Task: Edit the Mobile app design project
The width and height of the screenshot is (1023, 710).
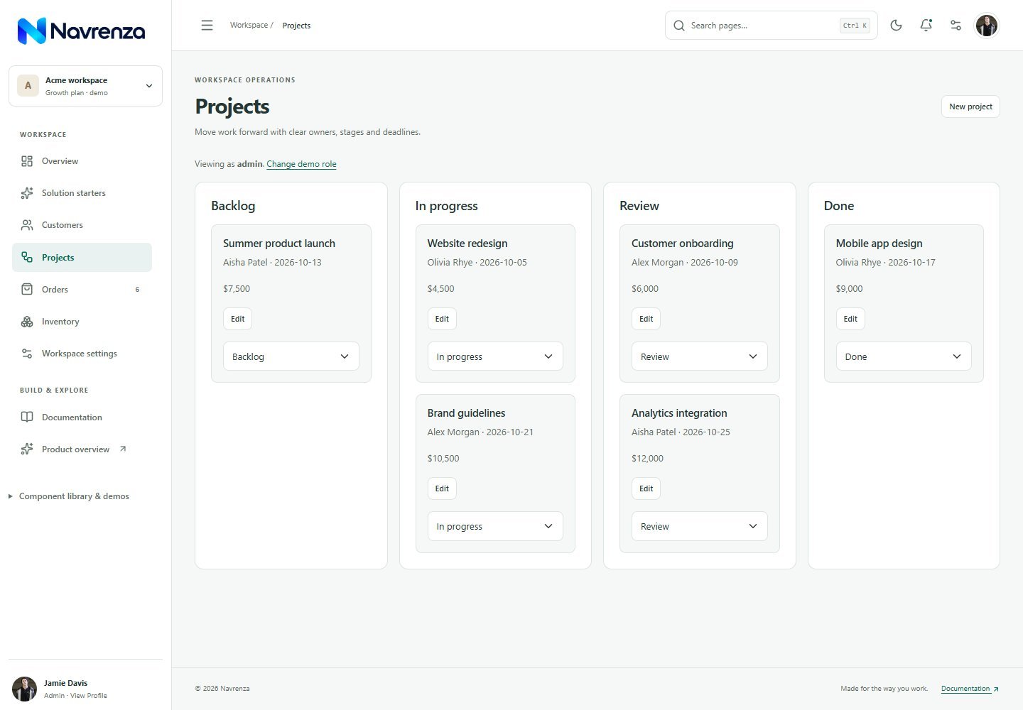Action: (x=850, y=319)
